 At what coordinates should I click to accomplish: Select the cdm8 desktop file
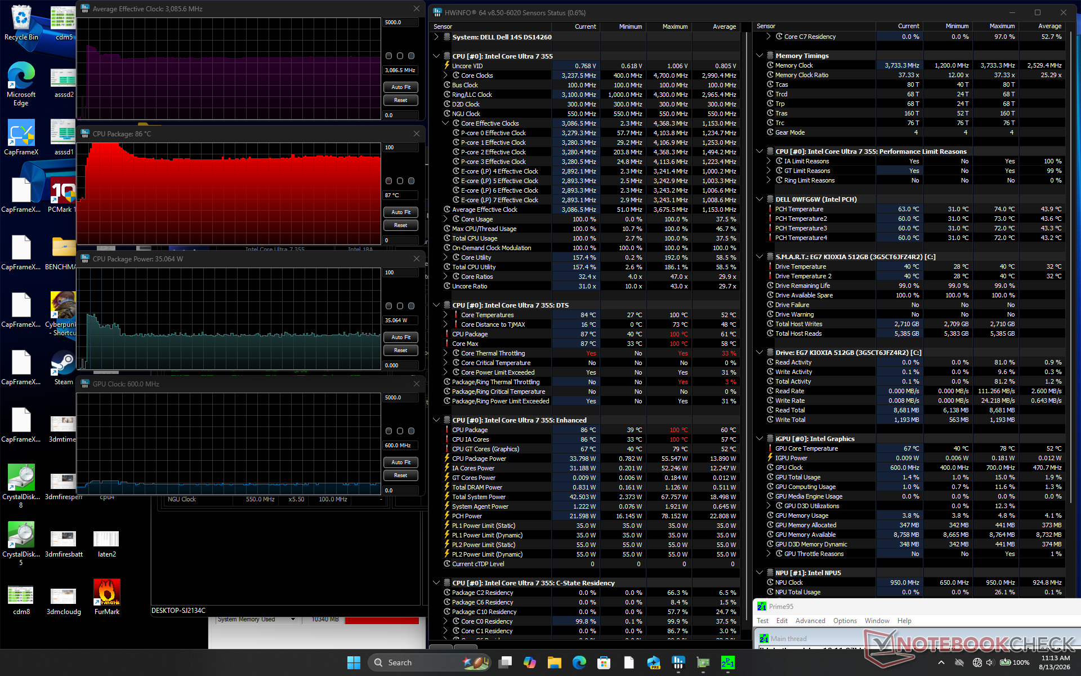click(21, 601)
